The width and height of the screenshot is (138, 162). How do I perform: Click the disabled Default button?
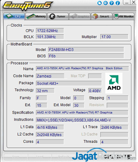click(x=63, y=157)
